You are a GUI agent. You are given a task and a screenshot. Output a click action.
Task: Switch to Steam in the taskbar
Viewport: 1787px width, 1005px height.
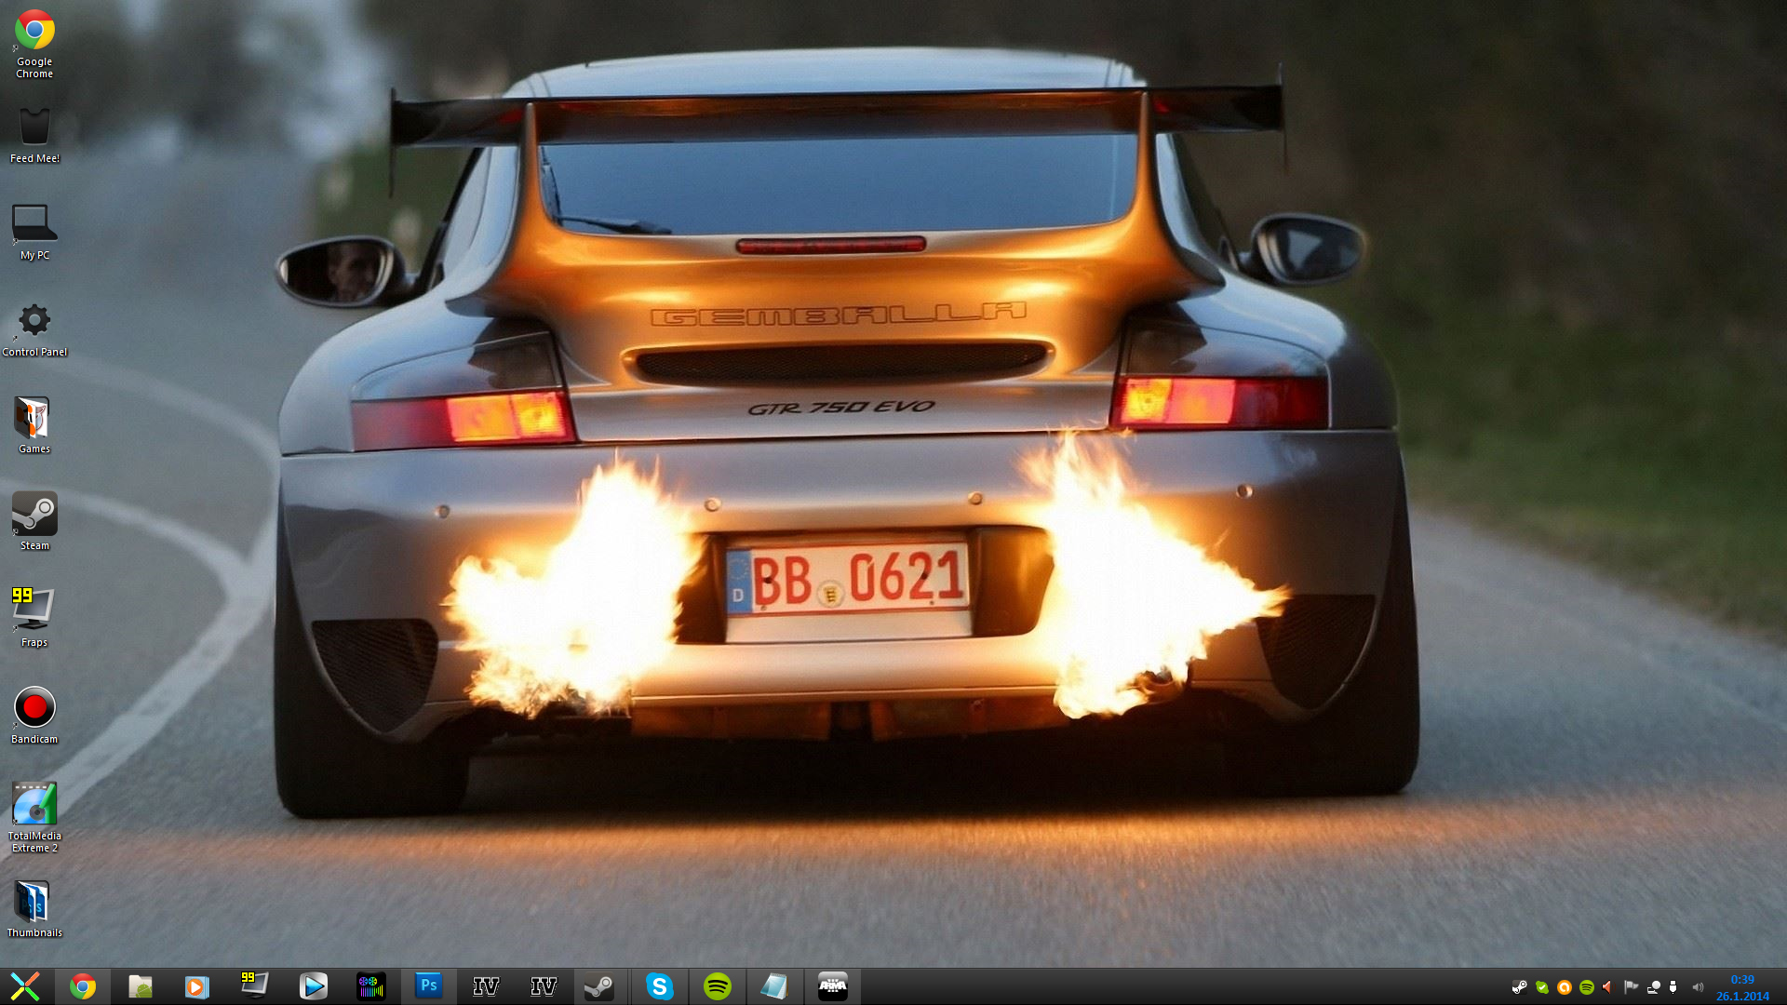coord(599,986)
